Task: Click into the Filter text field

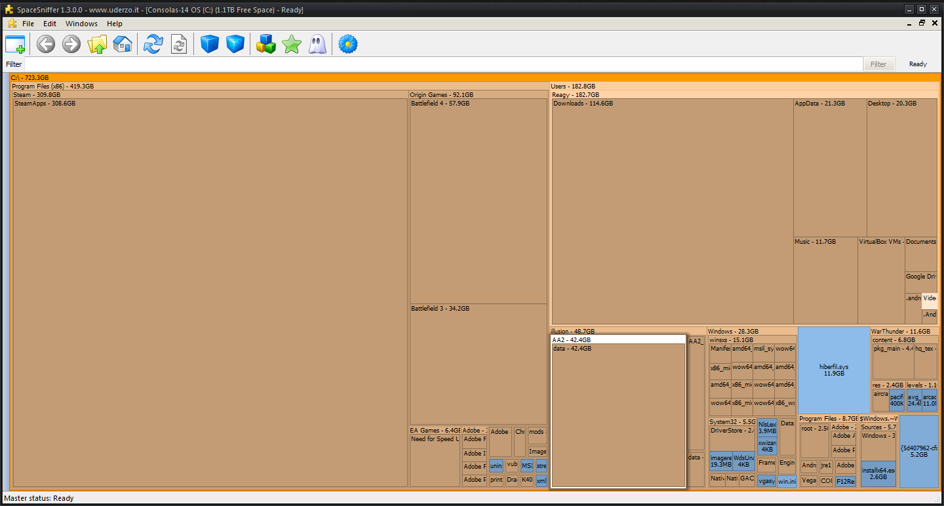Action: click(x=444, y=64)
